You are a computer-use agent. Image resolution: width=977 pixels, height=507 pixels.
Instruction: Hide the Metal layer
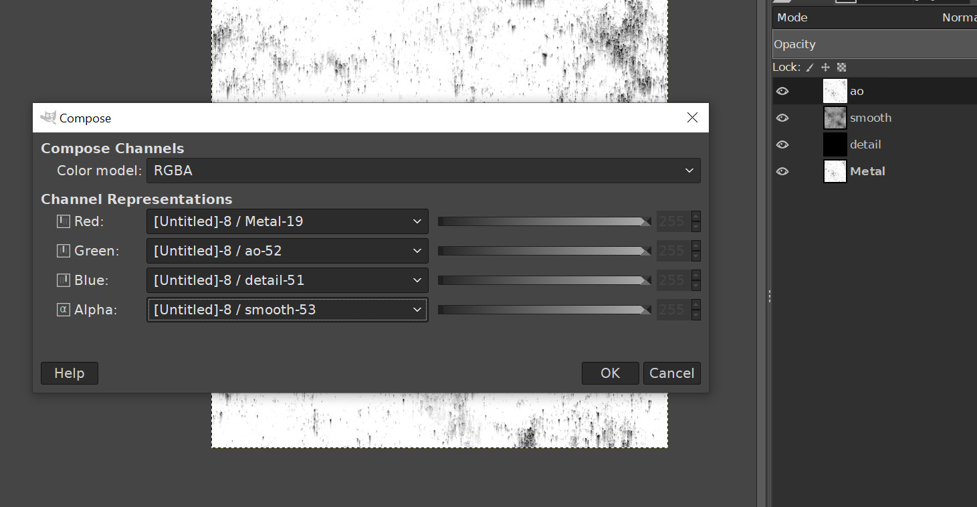782,171
